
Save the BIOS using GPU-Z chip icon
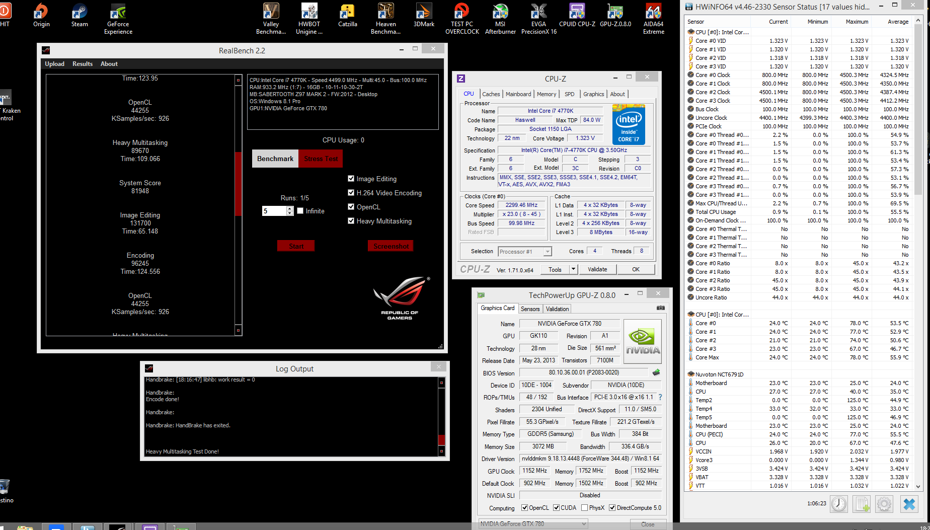(656, 372)
